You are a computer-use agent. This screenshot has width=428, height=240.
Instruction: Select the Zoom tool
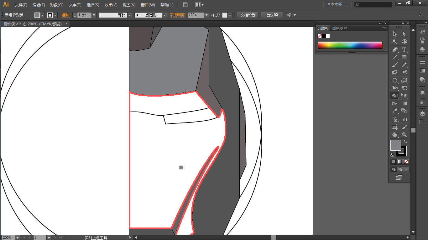[404, 135]
